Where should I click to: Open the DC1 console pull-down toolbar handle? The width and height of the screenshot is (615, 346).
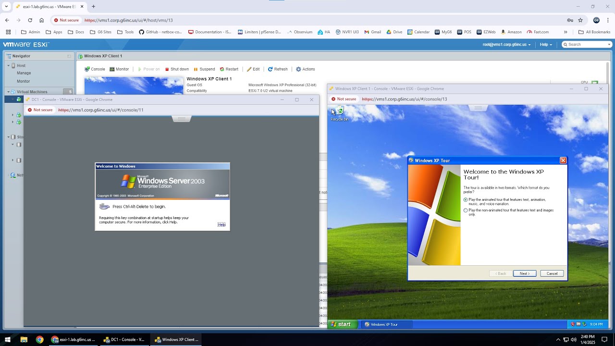182,118
